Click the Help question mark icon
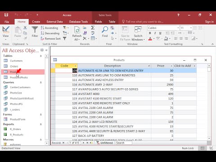The height and width of the screenshot is (162, 216). tap(178, 15)
